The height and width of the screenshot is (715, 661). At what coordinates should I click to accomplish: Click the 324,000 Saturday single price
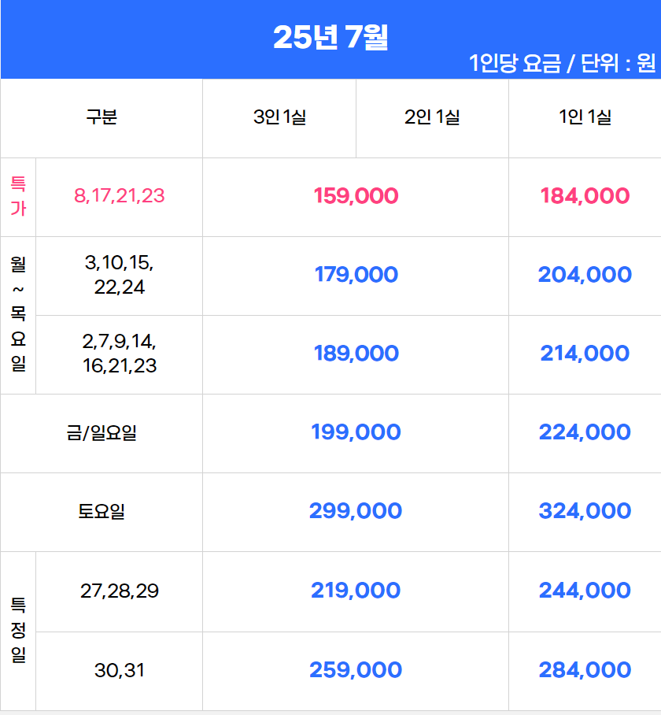click(585, 511)
